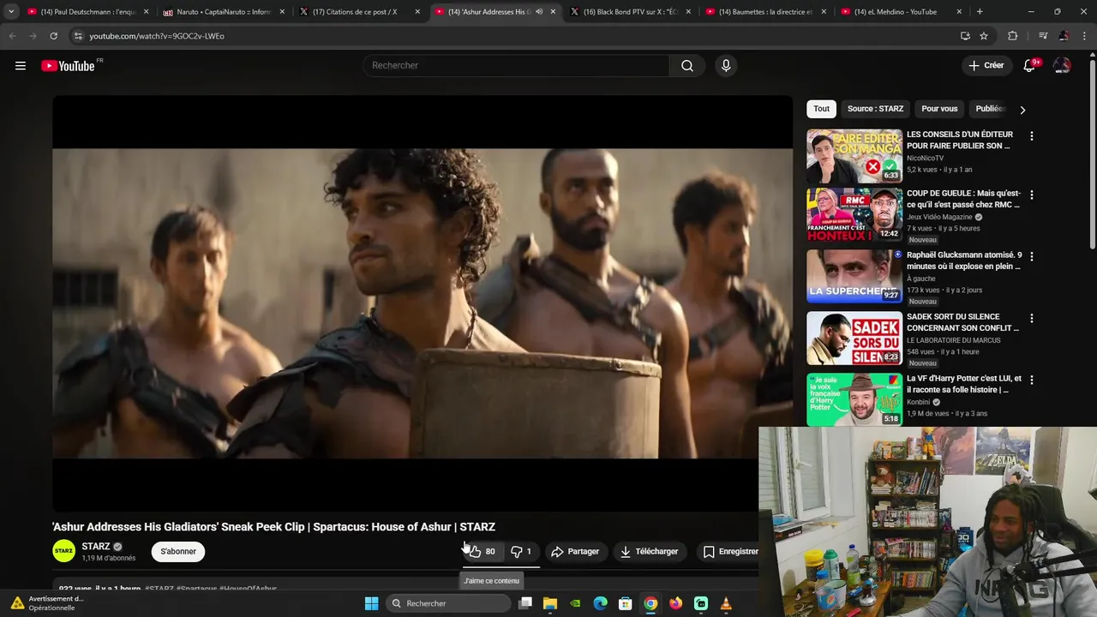Viewport: 1097px width, 617px height.
Task: Select the Pour vous filter chip
Action: point(939,109)
